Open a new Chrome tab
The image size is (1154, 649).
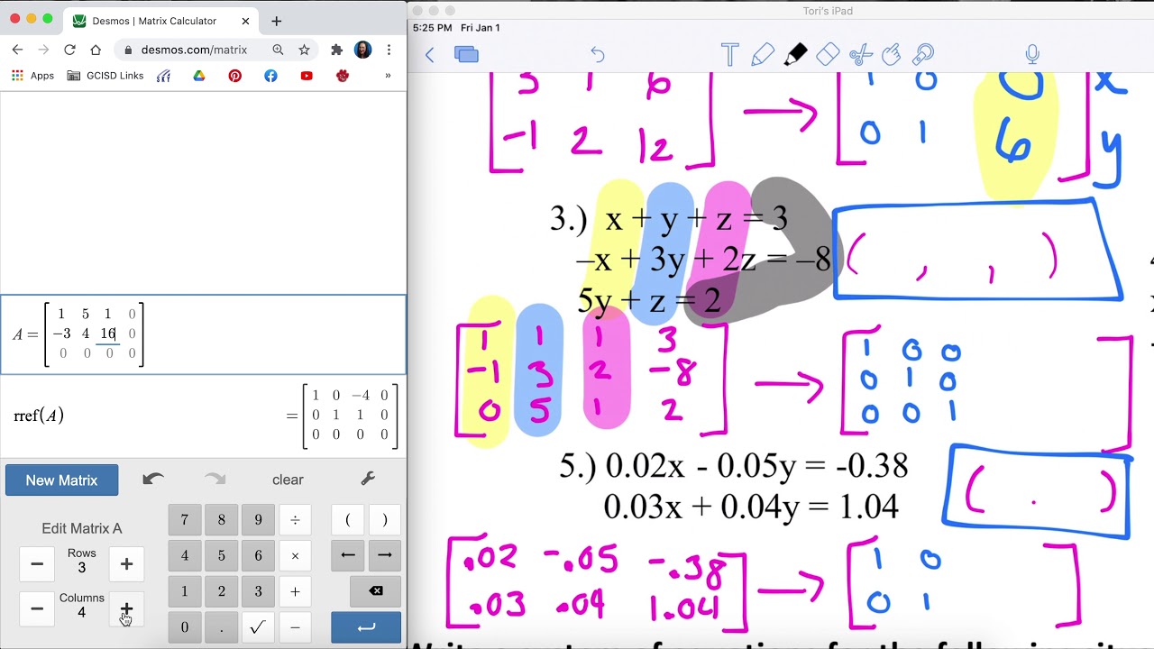[x=276, y=21]
